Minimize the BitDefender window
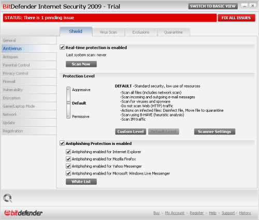 click(244, 6)
